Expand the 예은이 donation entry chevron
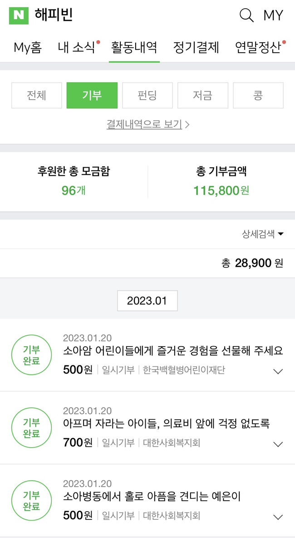295x538 pixels. tap(278, 517)
